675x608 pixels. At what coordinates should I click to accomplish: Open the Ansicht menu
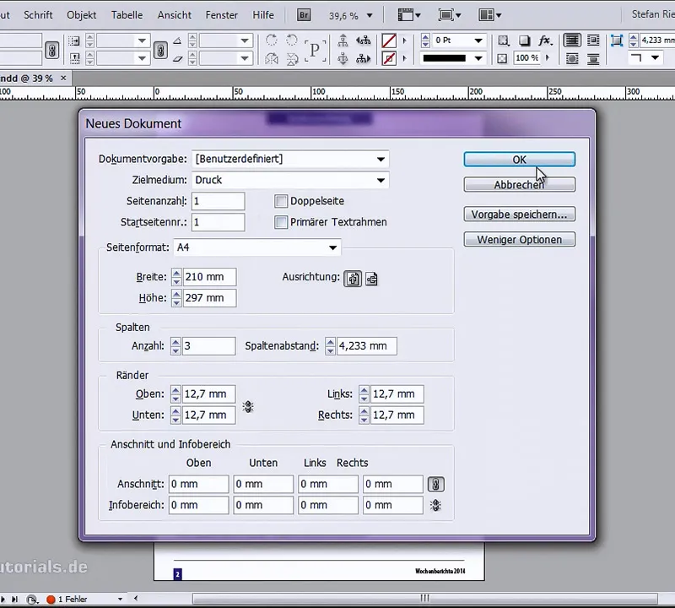(175, 15)
